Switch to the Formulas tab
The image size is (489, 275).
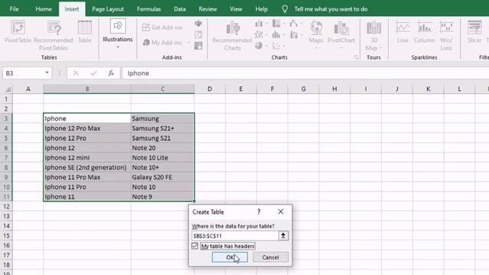149,9
